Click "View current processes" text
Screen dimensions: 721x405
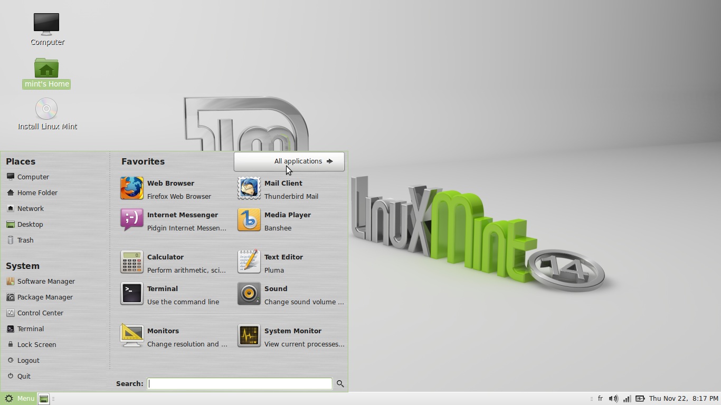(x=305, y=344)
